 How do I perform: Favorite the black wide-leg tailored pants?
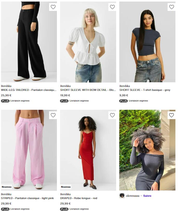click(53, 7)
